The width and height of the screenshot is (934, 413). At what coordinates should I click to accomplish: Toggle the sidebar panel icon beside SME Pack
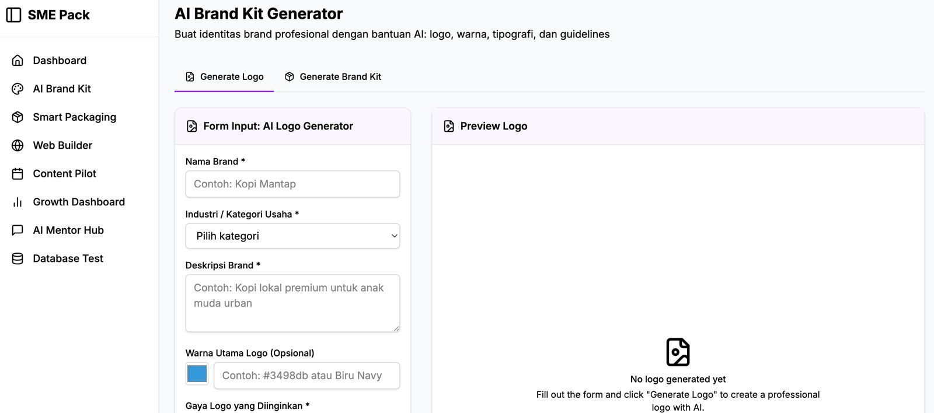pos(13,15)
